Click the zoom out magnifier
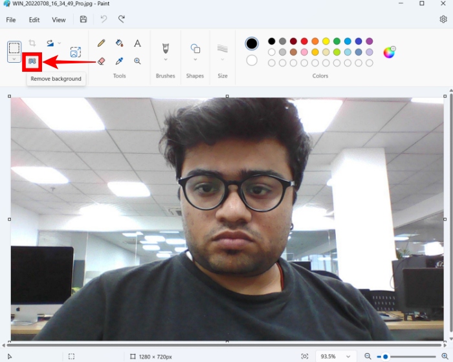 [x=368, y=356]
